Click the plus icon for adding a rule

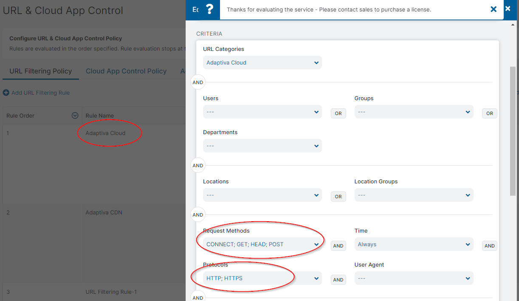click(x=6, y=93)
